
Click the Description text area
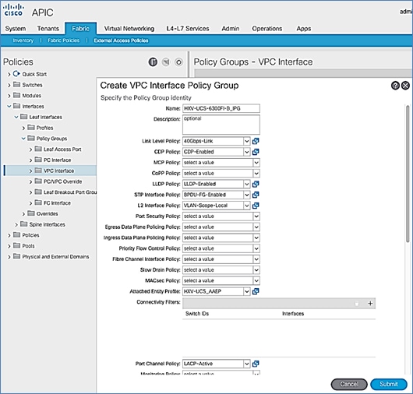221,125
